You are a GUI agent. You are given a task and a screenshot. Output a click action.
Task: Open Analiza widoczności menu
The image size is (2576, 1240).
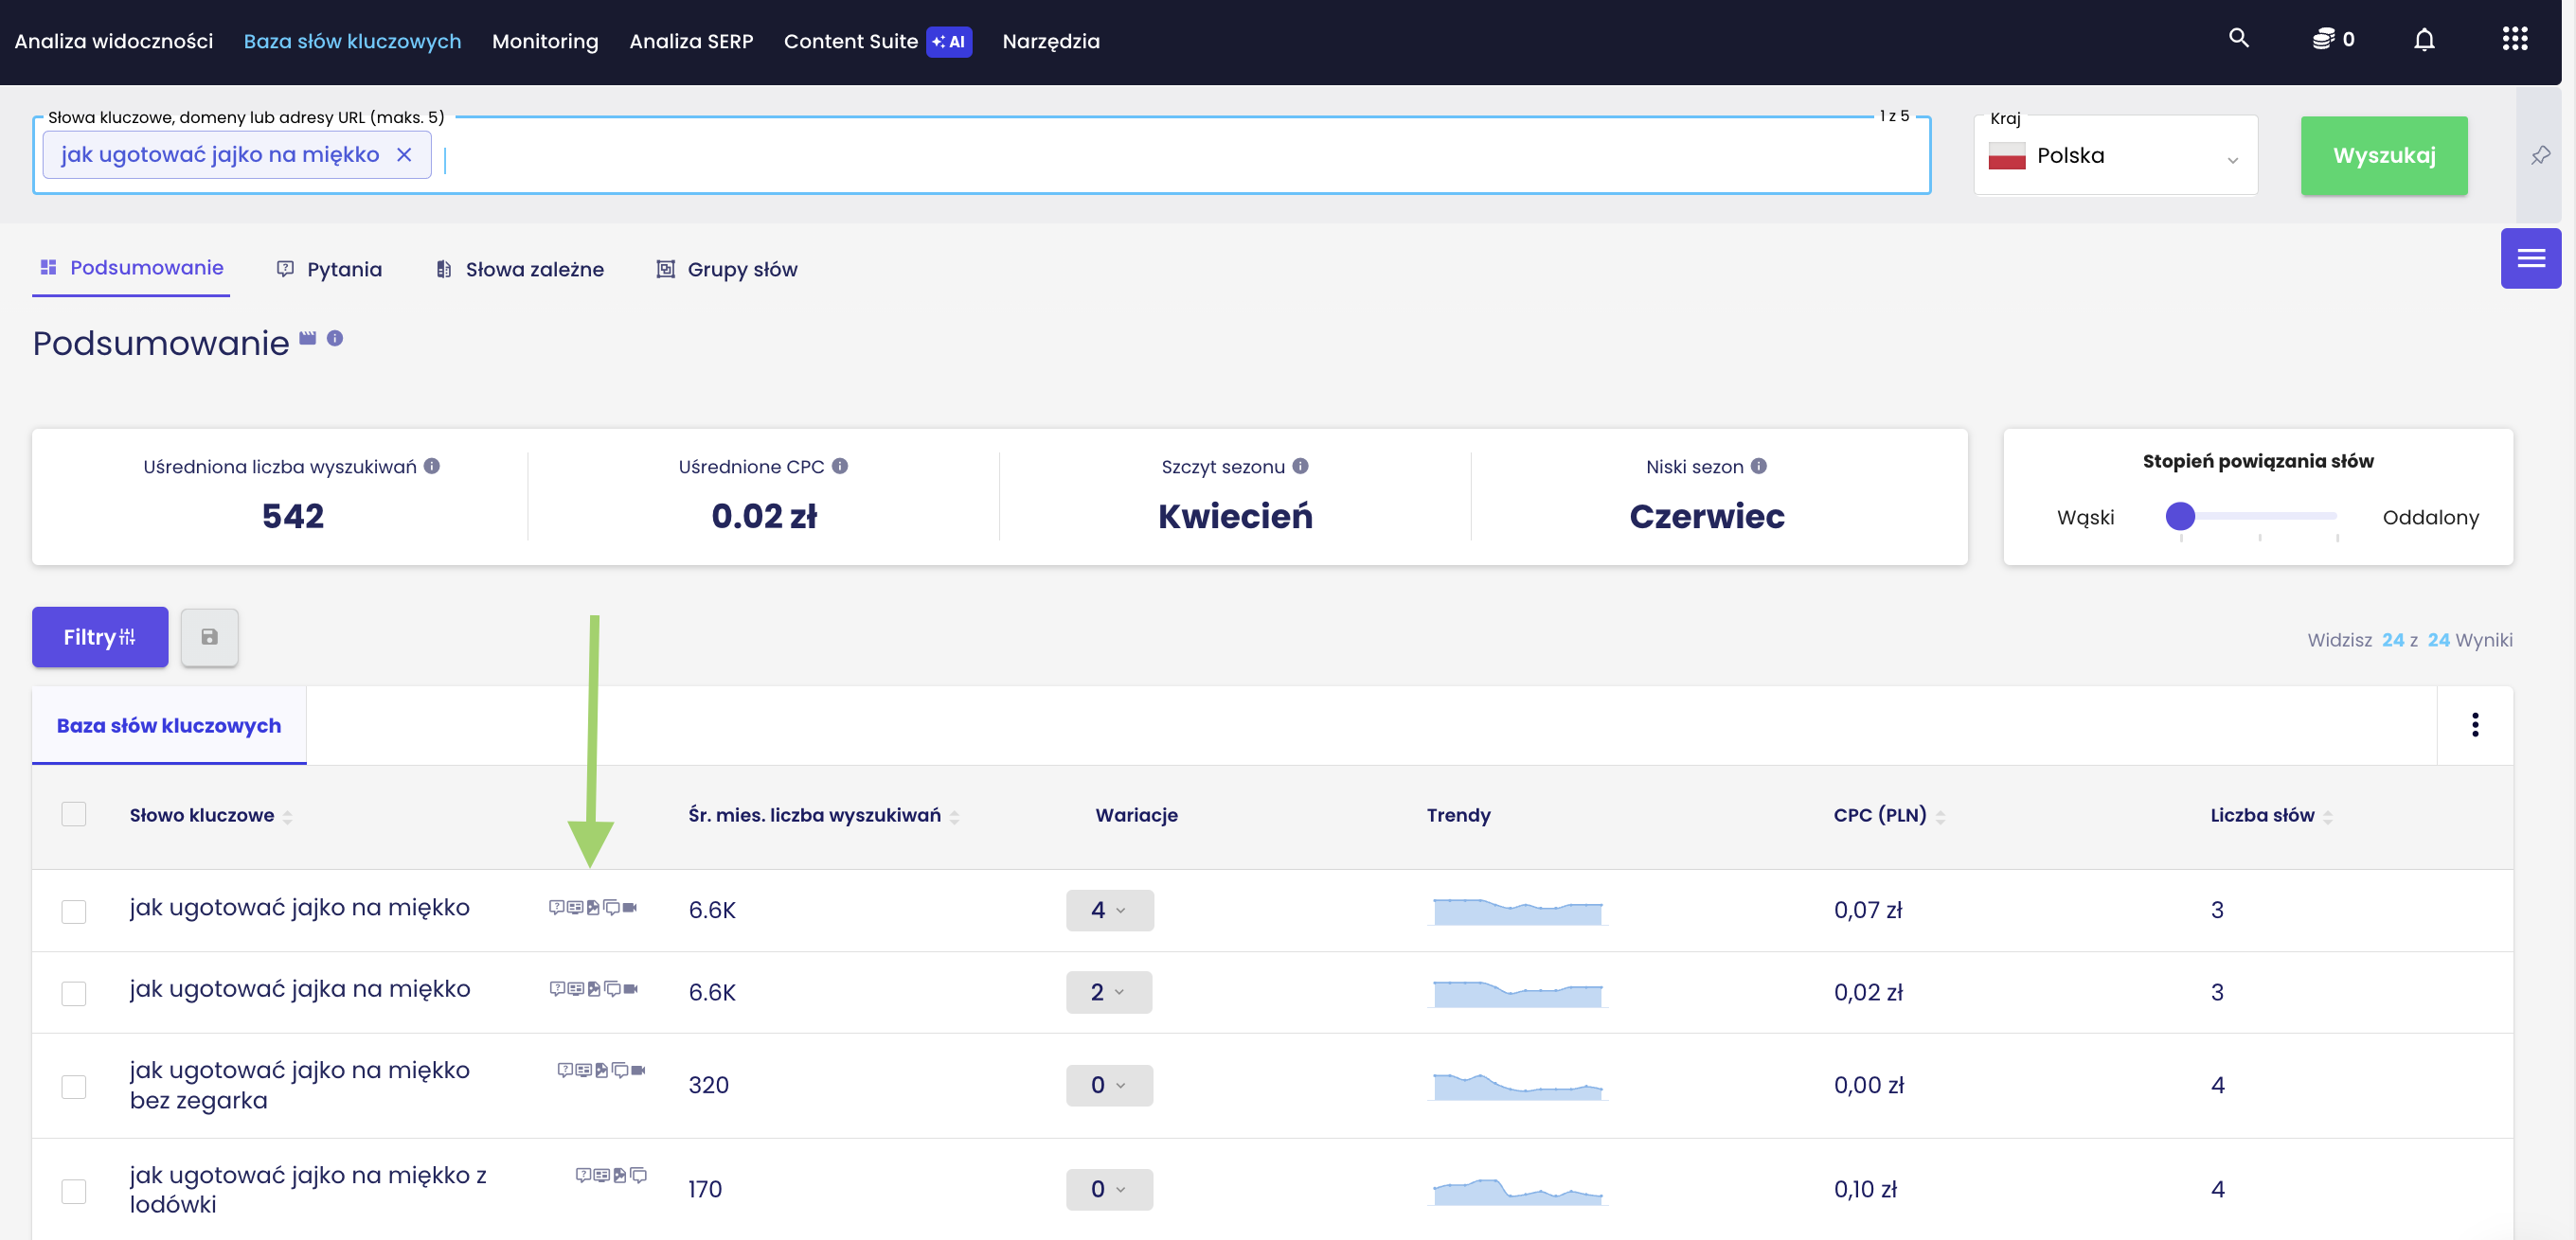(x=114, y=42)
